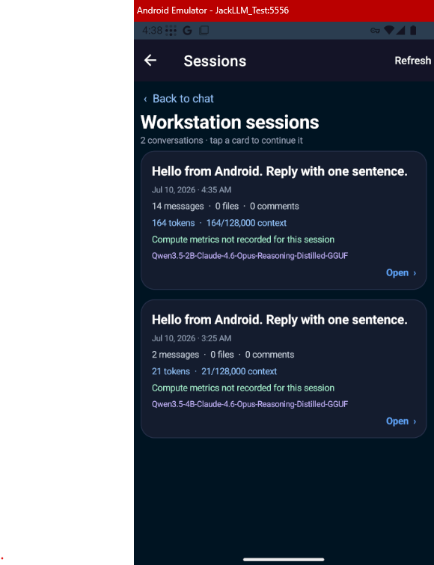The image size is (434, 565).
Task: Tap compute metrics note on 2-messages card
Action: [x=243, y=388]
